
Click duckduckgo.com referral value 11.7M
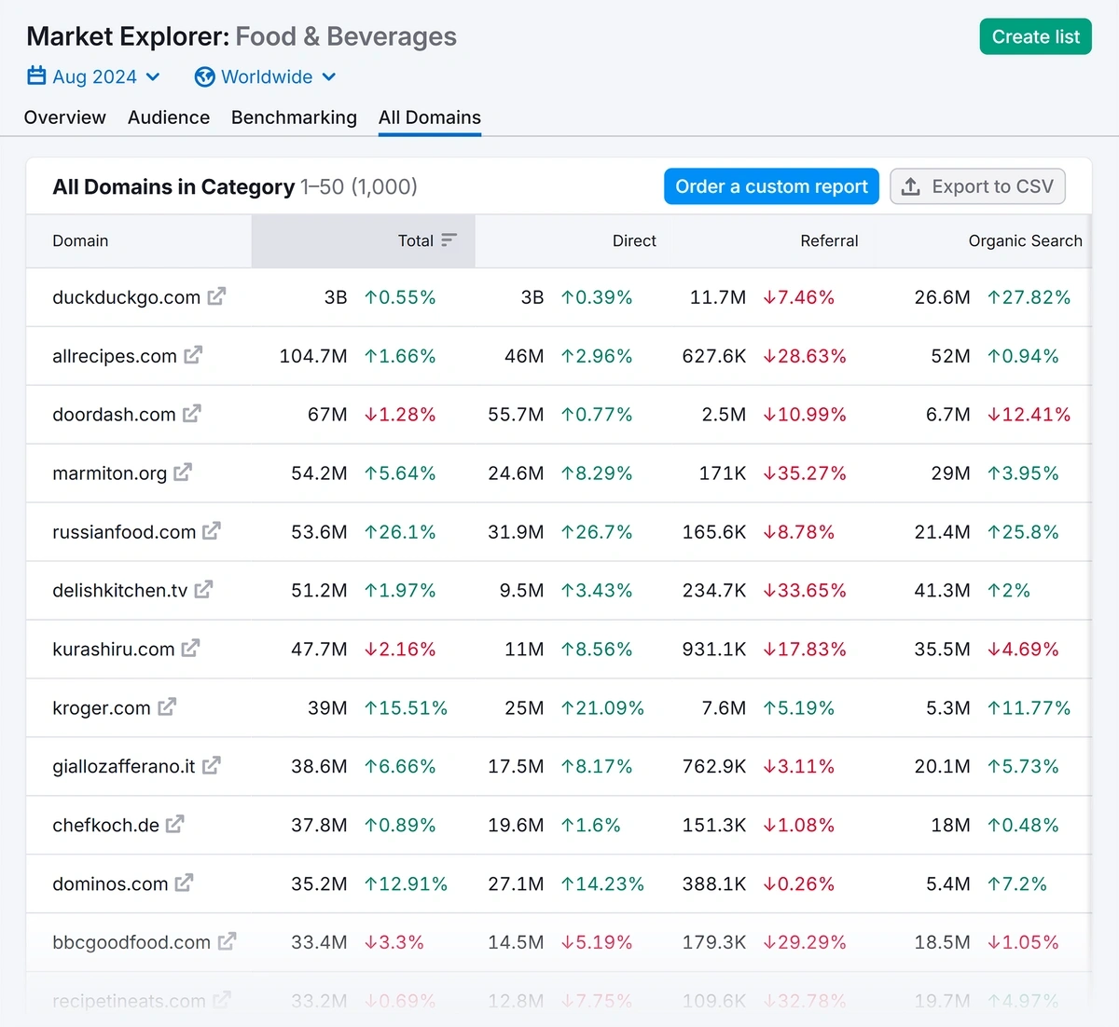718,297
